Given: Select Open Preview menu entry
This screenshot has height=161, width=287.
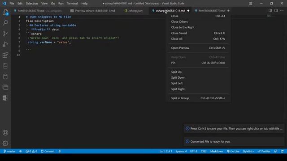Looking at the screenshot, I should (198, 48).
